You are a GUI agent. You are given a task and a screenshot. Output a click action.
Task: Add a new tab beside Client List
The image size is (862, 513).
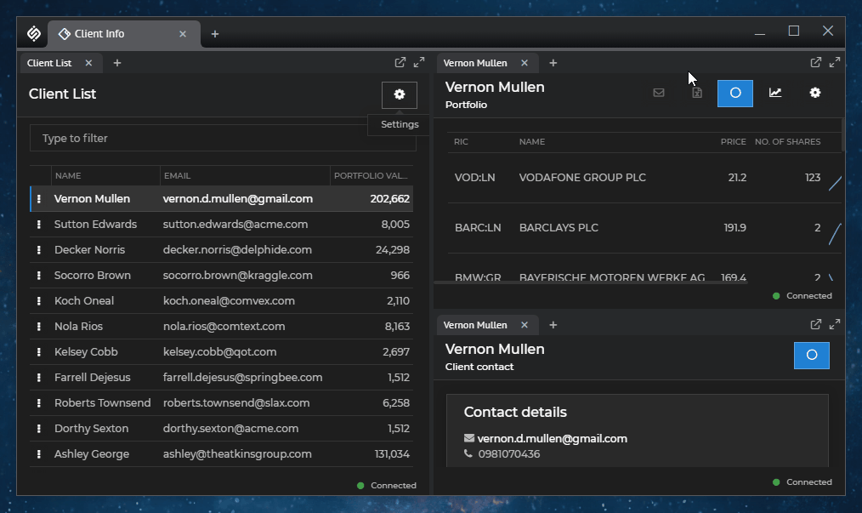[117, 63]
